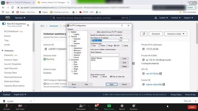Open the kushals account dropdown
Viewport: 198px width, 111px height.
point(164,18)
